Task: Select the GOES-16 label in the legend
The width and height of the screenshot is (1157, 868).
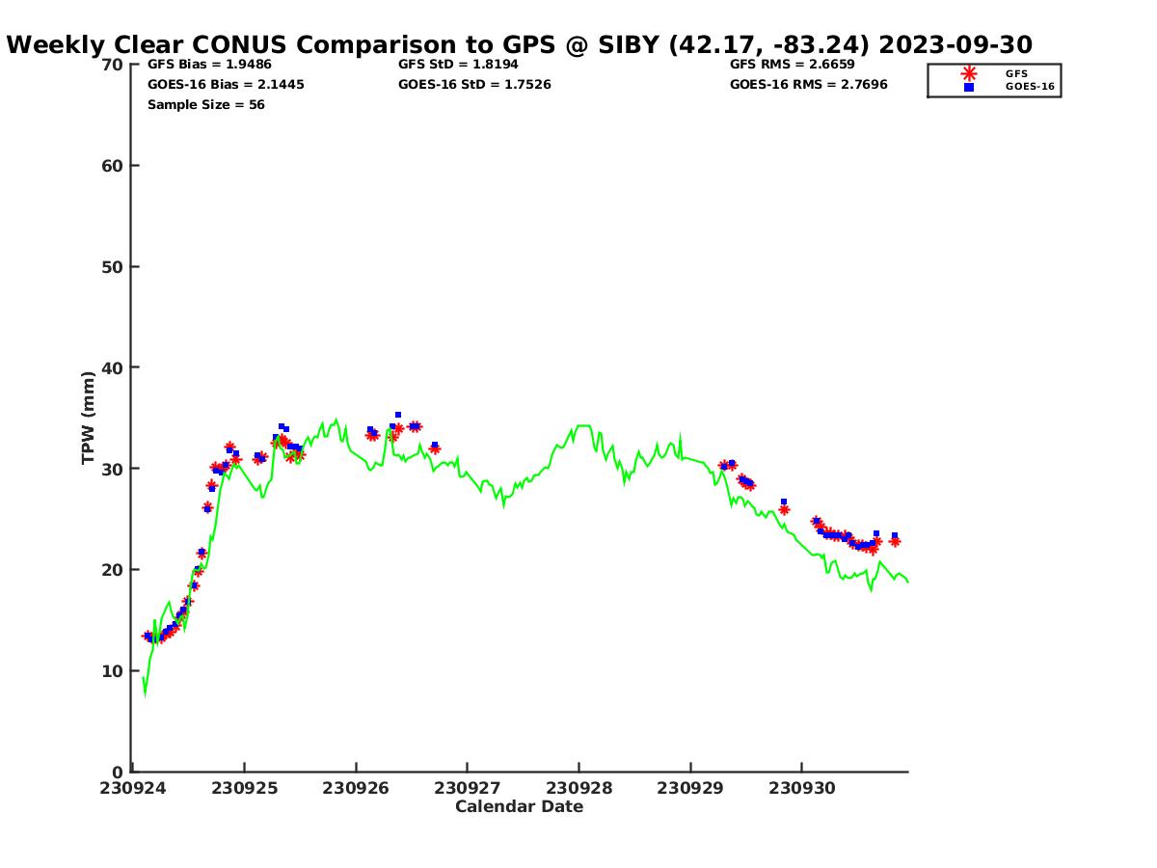Action: [1030, 87]
